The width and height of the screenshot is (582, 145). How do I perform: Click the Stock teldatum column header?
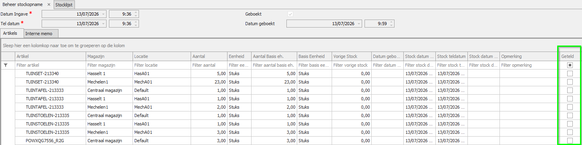tap(451, 56)
